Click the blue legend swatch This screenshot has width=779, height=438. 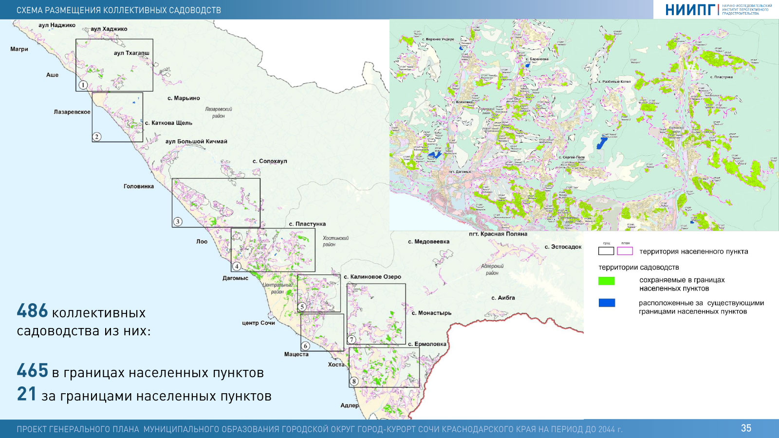coord(607,303)
